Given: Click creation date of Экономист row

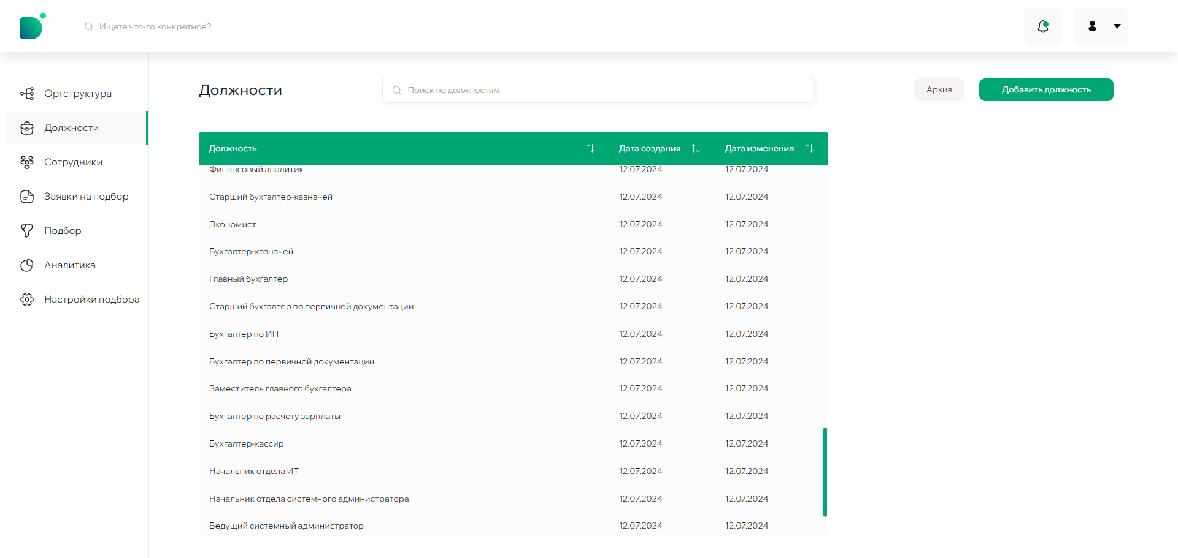Looking at the screenshot, I should [x=641, y=224].
